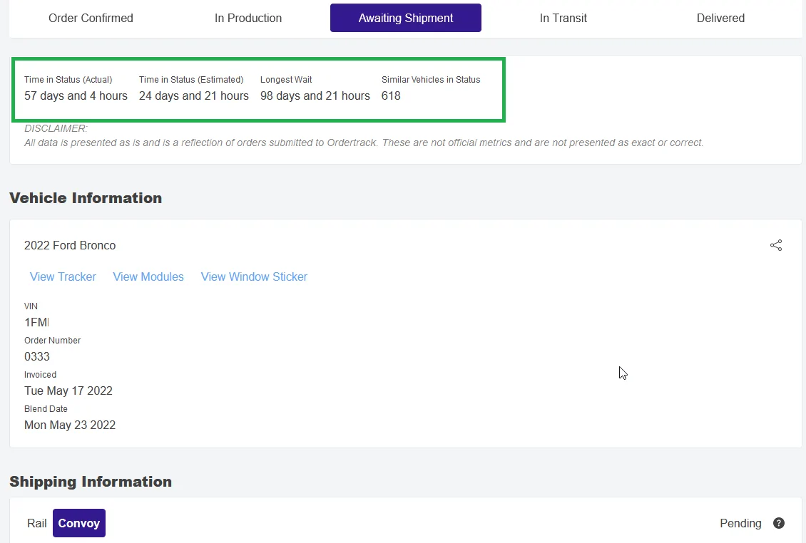The image size is (806, 543).
Task: Click the blend date Mon May 23 2022
Action: 70,425
